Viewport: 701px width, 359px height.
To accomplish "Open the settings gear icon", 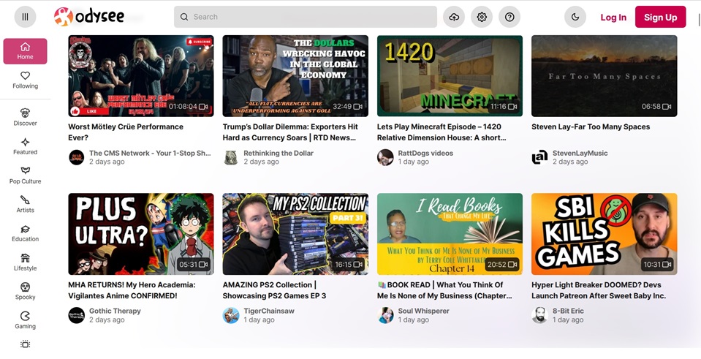I will point(482,17).
